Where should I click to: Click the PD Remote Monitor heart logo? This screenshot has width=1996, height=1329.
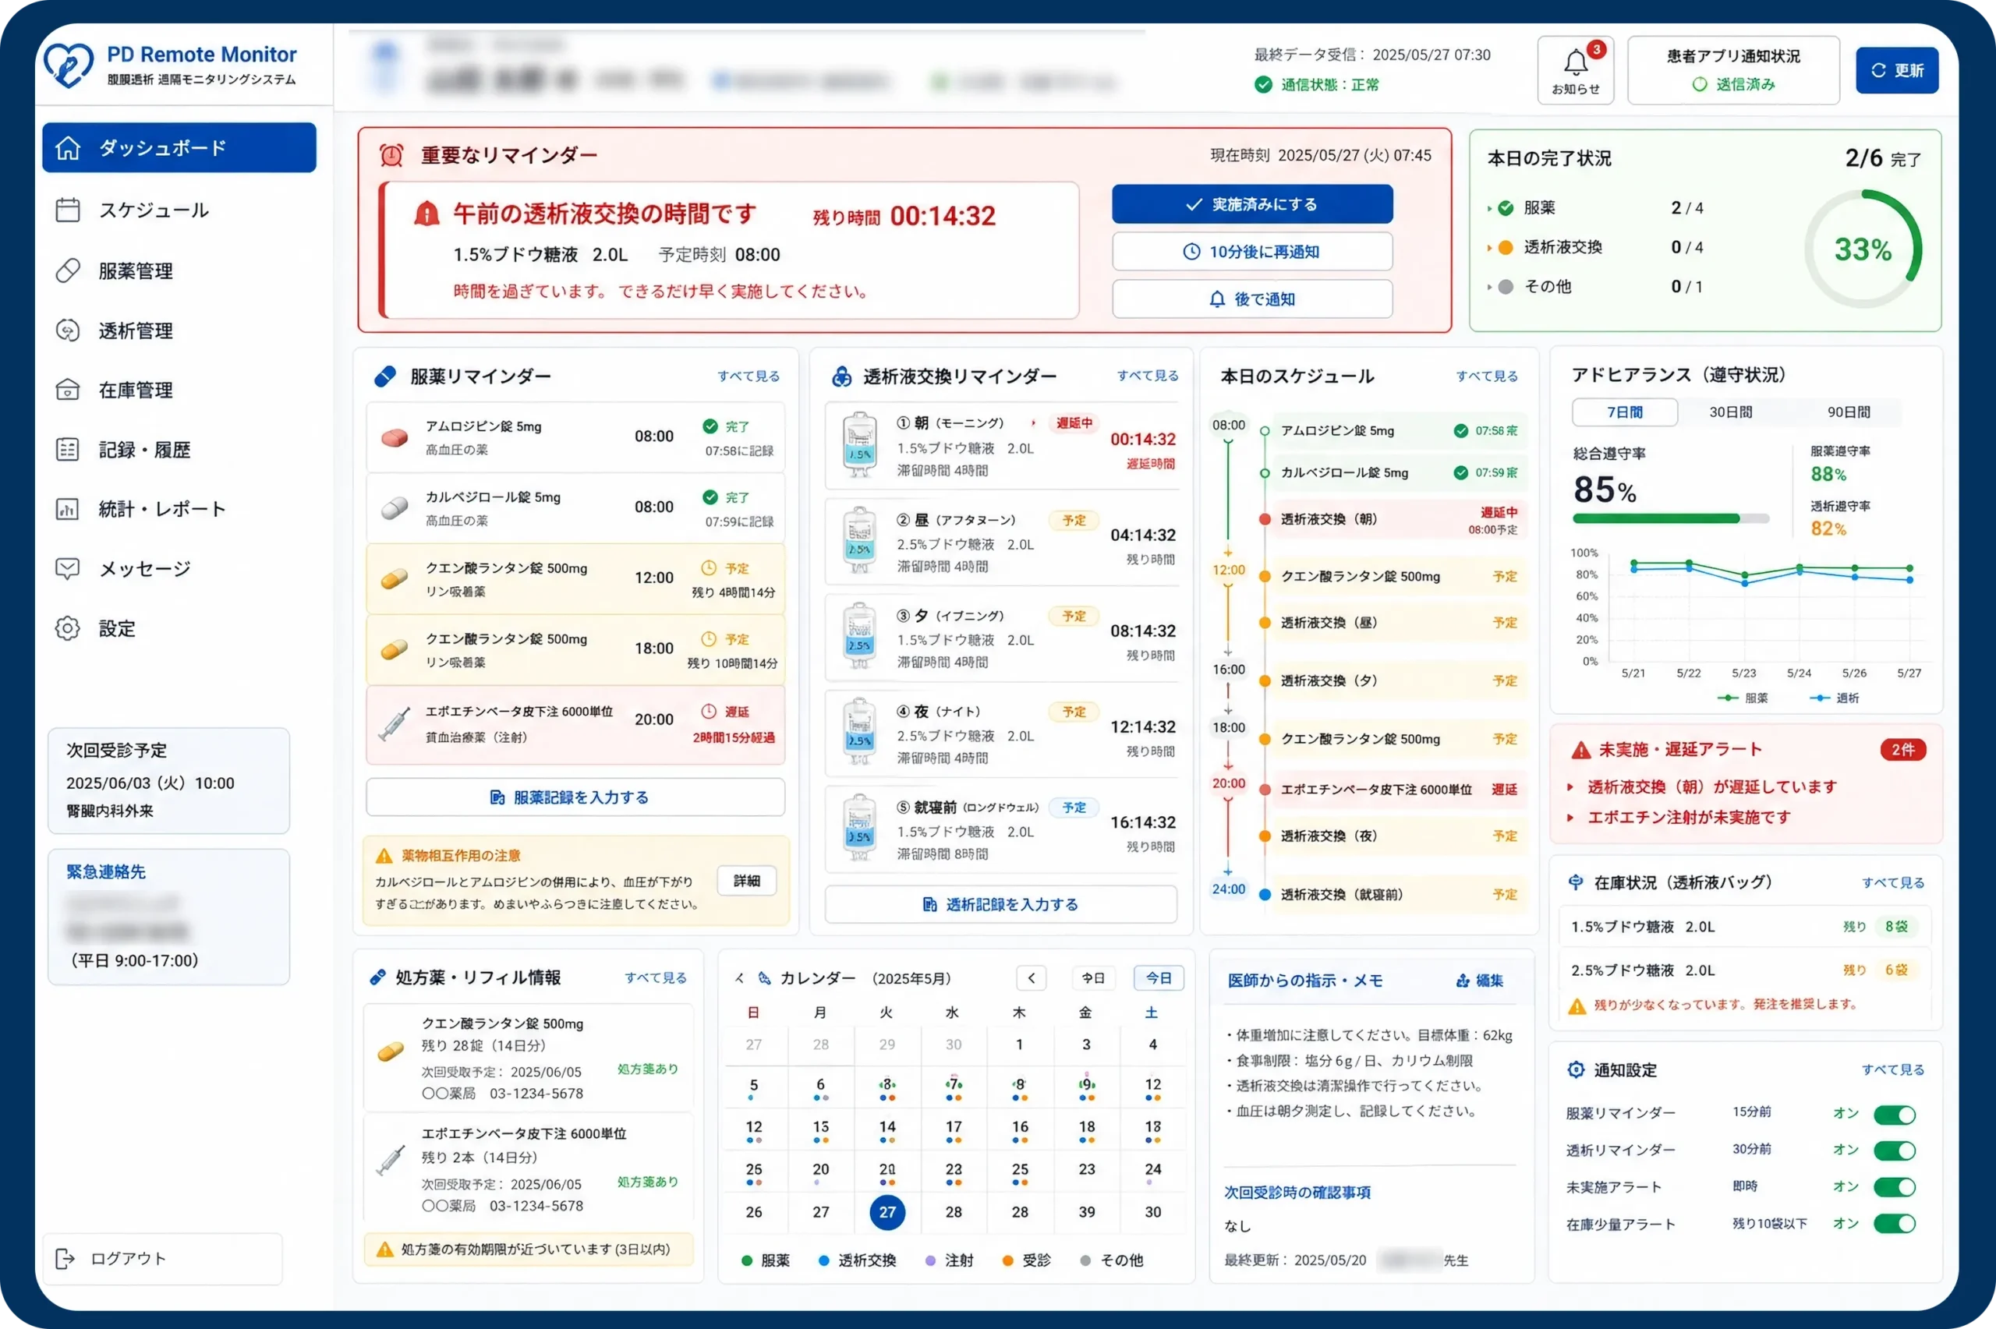[x=68, y=65]
